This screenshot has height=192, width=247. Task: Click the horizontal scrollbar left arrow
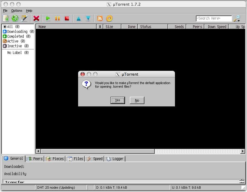pyautogui.click(x=38, y=151)
